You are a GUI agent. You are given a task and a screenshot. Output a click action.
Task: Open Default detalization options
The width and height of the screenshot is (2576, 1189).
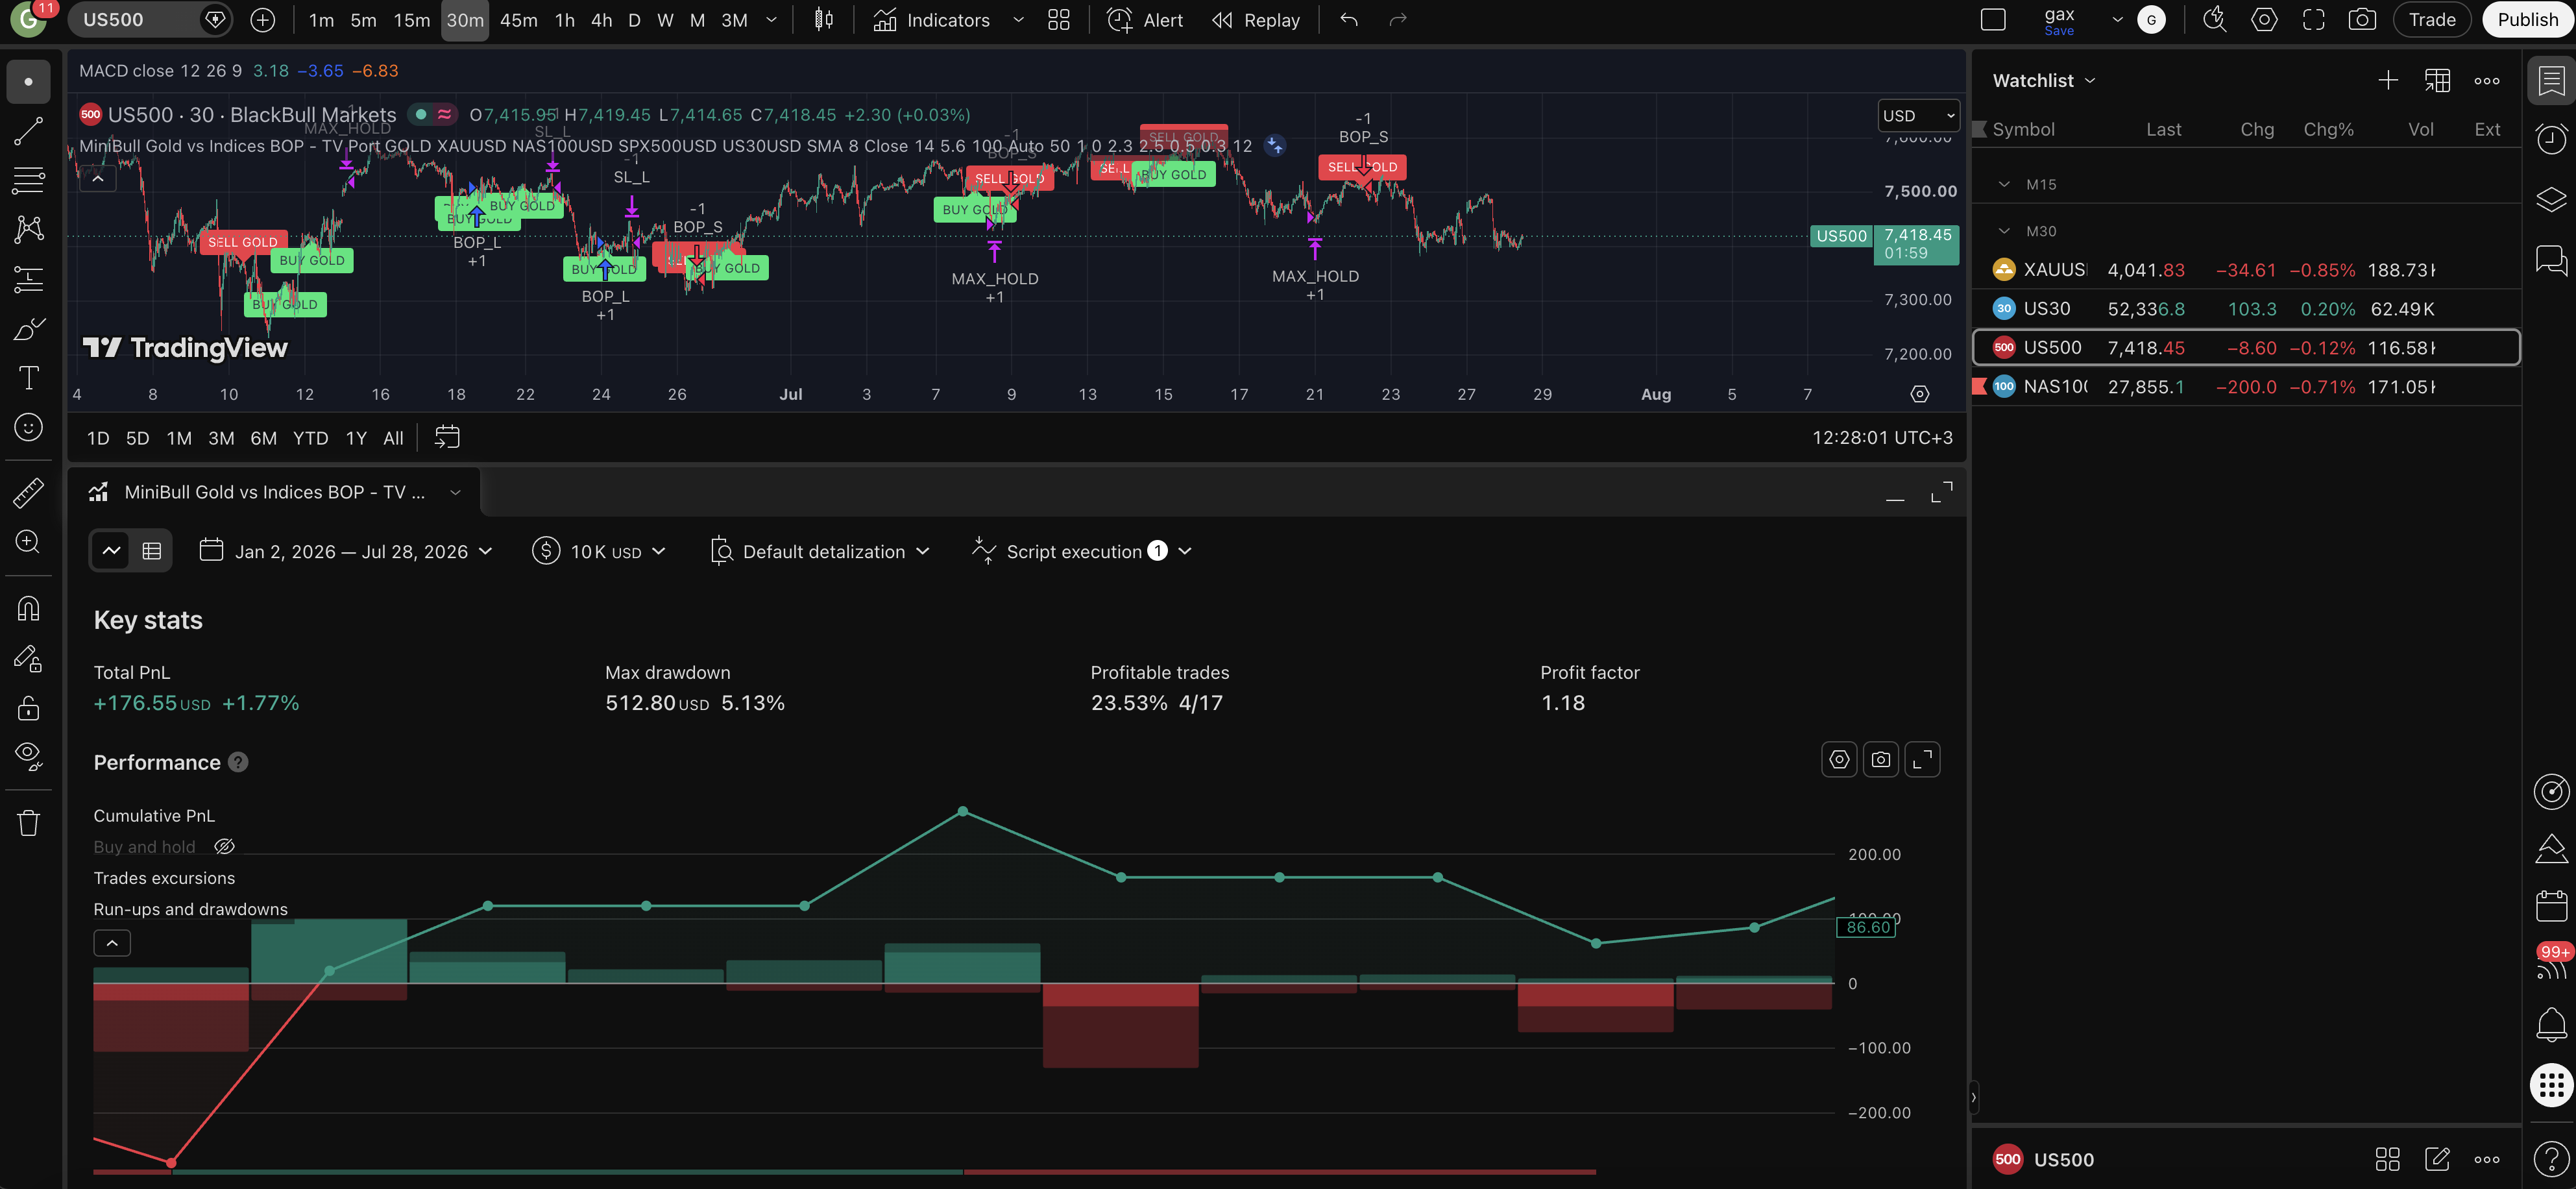(820, 552)
